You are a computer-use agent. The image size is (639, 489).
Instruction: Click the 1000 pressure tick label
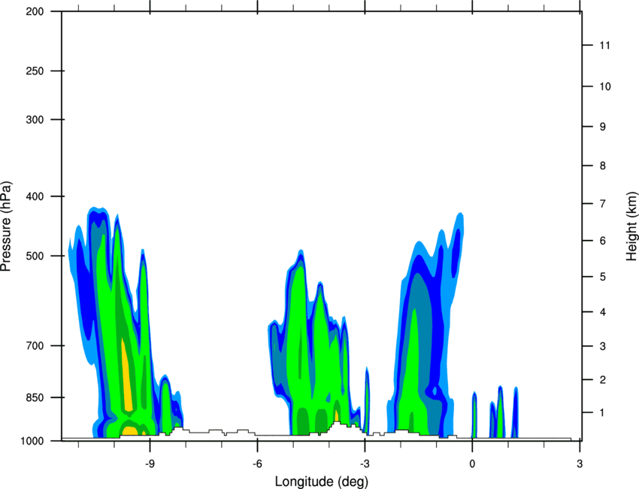click(32, 441)
